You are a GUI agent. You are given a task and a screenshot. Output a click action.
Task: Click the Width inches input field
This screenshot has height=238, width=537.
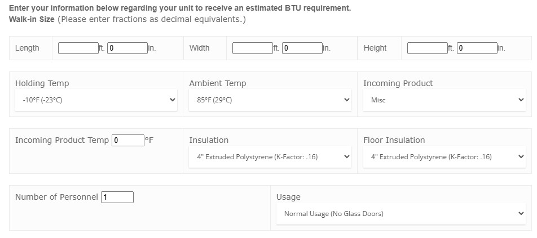click(x=302, y=48)
